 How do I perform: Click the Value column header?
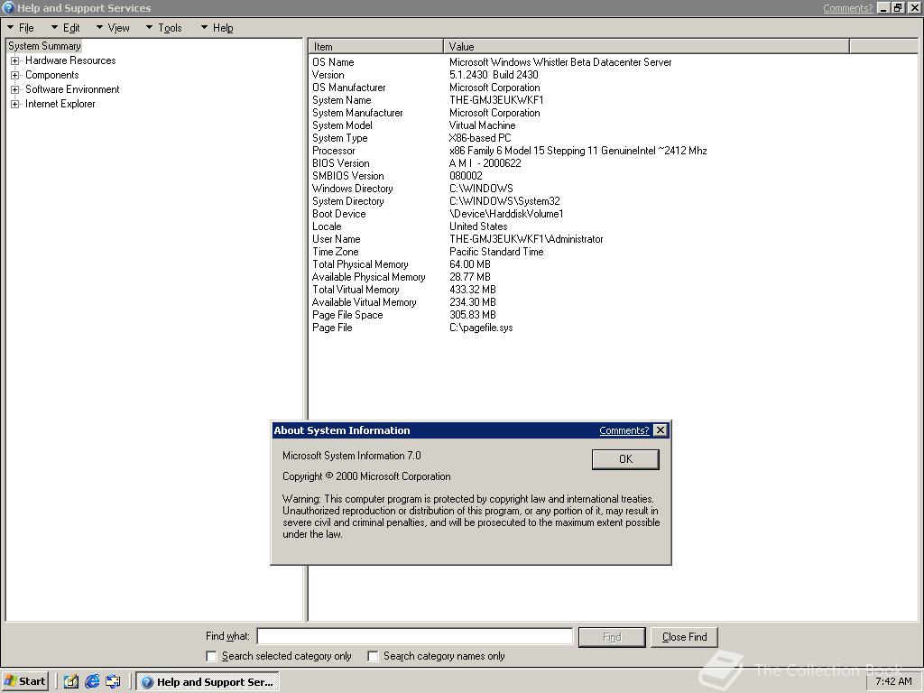pos(646,47)
